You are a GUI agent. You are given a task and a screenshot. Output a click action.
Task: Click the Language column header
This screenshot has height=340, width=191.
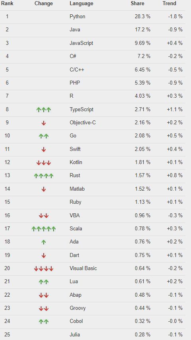coord(81,4)
